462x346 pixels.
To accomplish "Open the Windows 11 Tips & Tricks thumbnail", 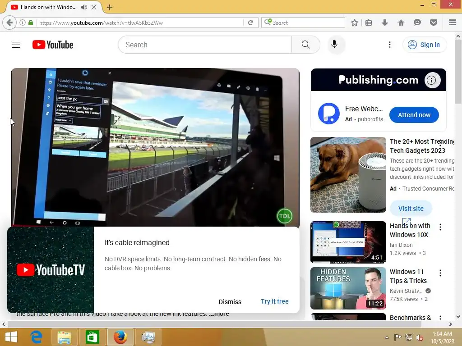I will [348, 288].
